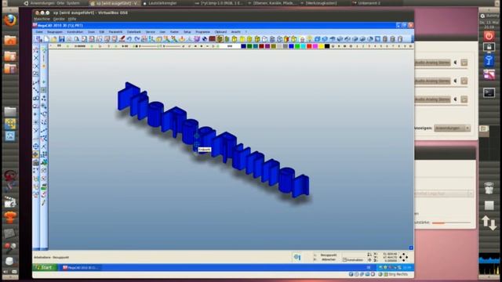The image size is (502, 282).
Task: Open the Datei menu
Action: [x=39, y=32]
